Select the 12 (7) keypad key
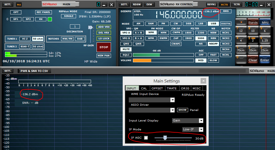Viewport: 275px width, 150px height. pyautogui.click(x=241, y=30)
